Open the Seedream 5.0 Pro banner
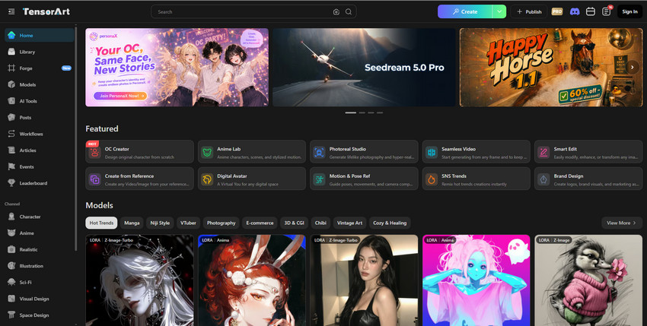This screenshot has height=326, width=647. click(x=364, y=67)
